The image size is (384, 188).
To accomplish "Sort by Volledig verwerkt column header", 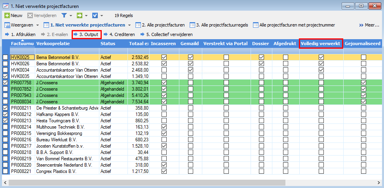I will click(321, 44).
